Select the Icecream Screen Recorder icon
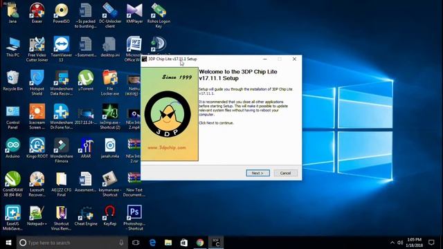Image resolution: width=443 pixels, height=249 pixels. (x=37, y=117)
